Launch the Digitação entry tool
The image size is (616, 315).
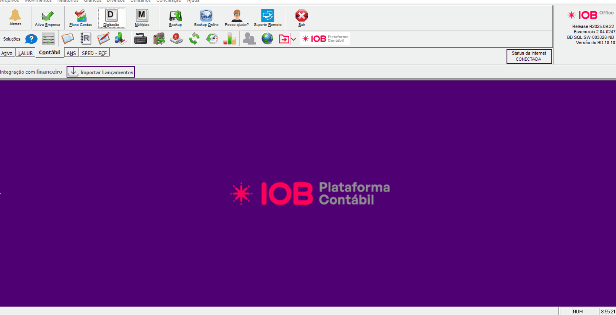coord(111,18)
